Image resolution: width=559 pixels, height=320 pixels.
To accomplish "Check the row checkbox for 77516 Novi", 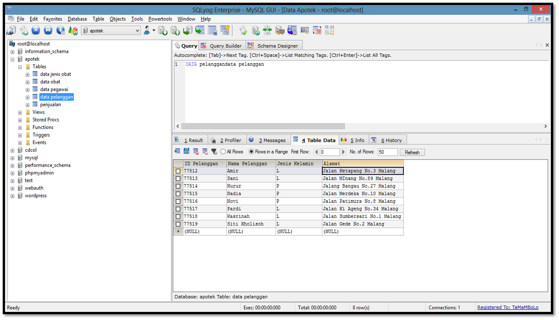I will 178,201.
